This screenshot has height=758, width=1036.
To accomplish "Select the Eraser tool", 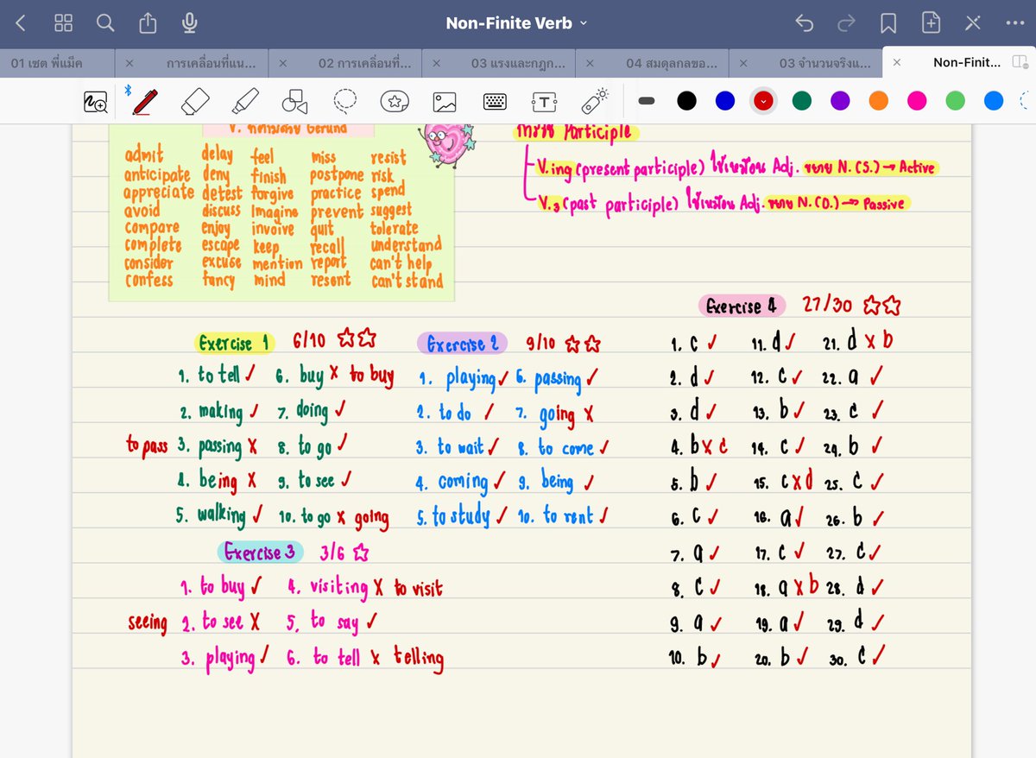I will (195, 102).
